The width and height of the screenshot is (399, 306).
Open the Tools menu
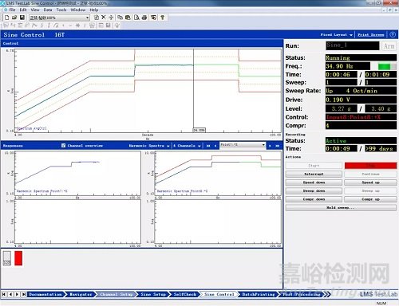point(61,10)
